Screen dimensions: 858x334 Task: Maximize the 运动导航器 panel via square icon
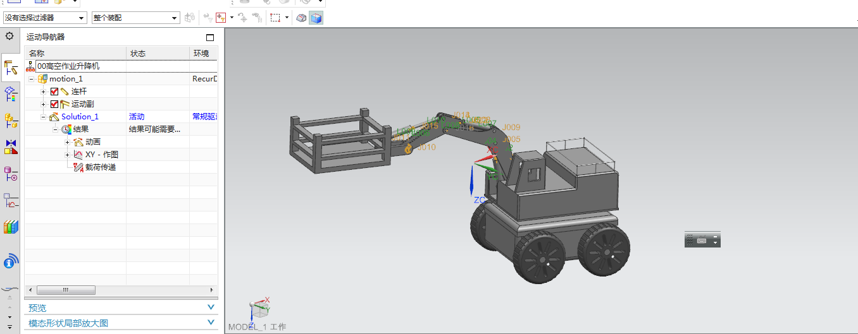pyautogui.click(x=210, y=38)
